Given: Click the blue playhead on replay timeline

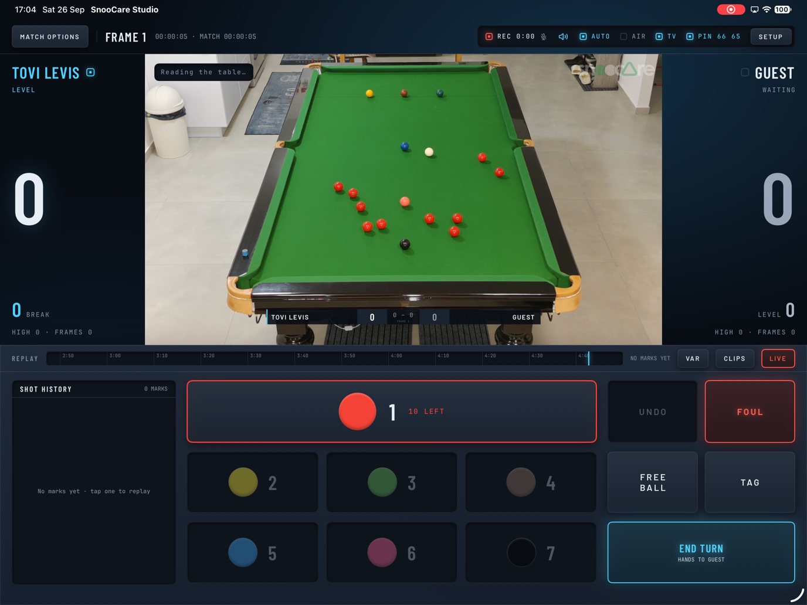Looking at the screenshot, I should [x=588, y=358].
